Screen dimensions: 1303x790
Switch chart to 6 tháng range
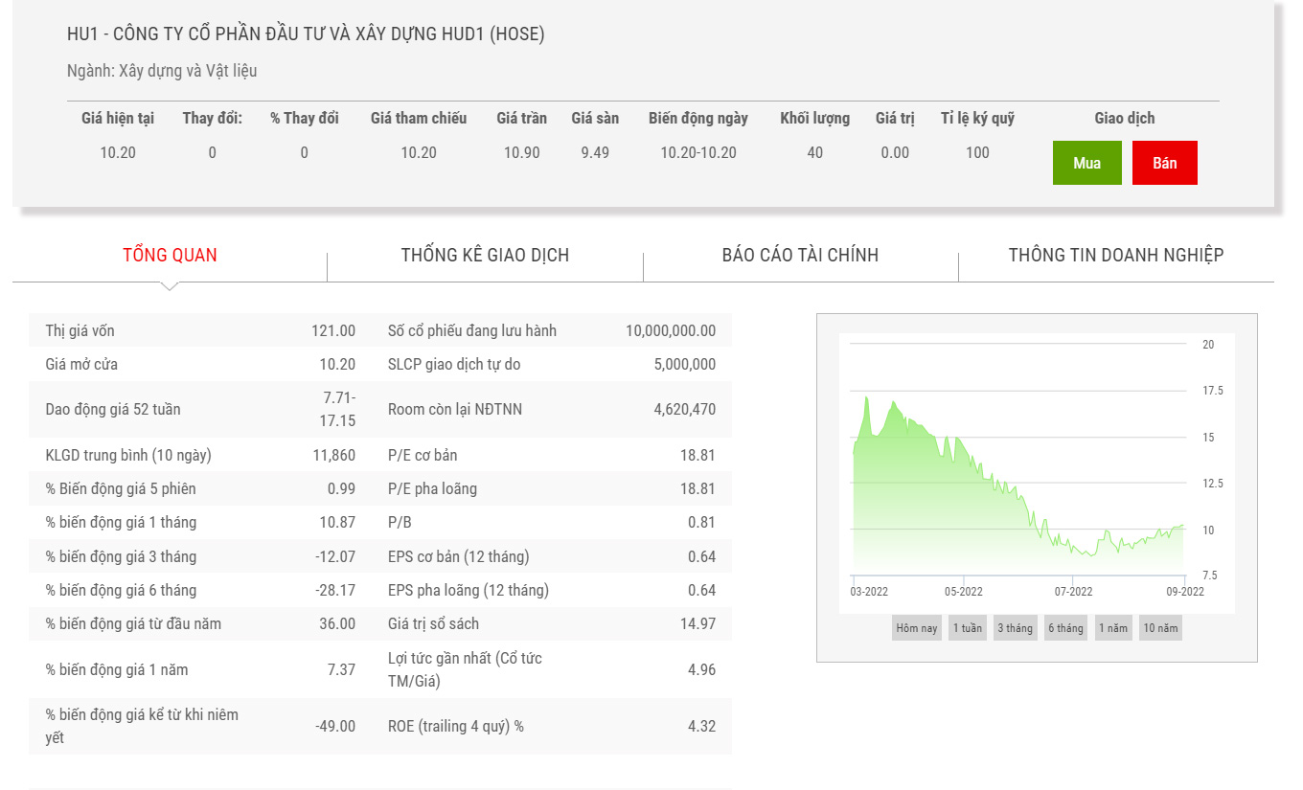pyautogui.click(x=1065, y=628)
